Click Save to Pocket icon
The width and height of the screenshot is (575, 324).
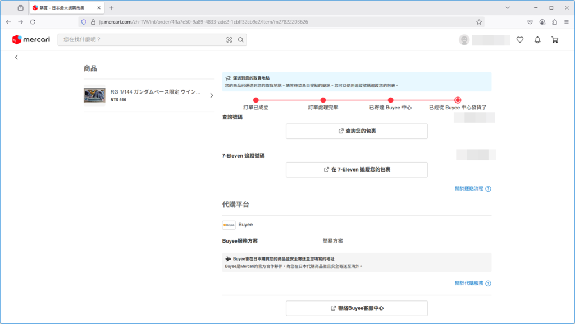530,22
